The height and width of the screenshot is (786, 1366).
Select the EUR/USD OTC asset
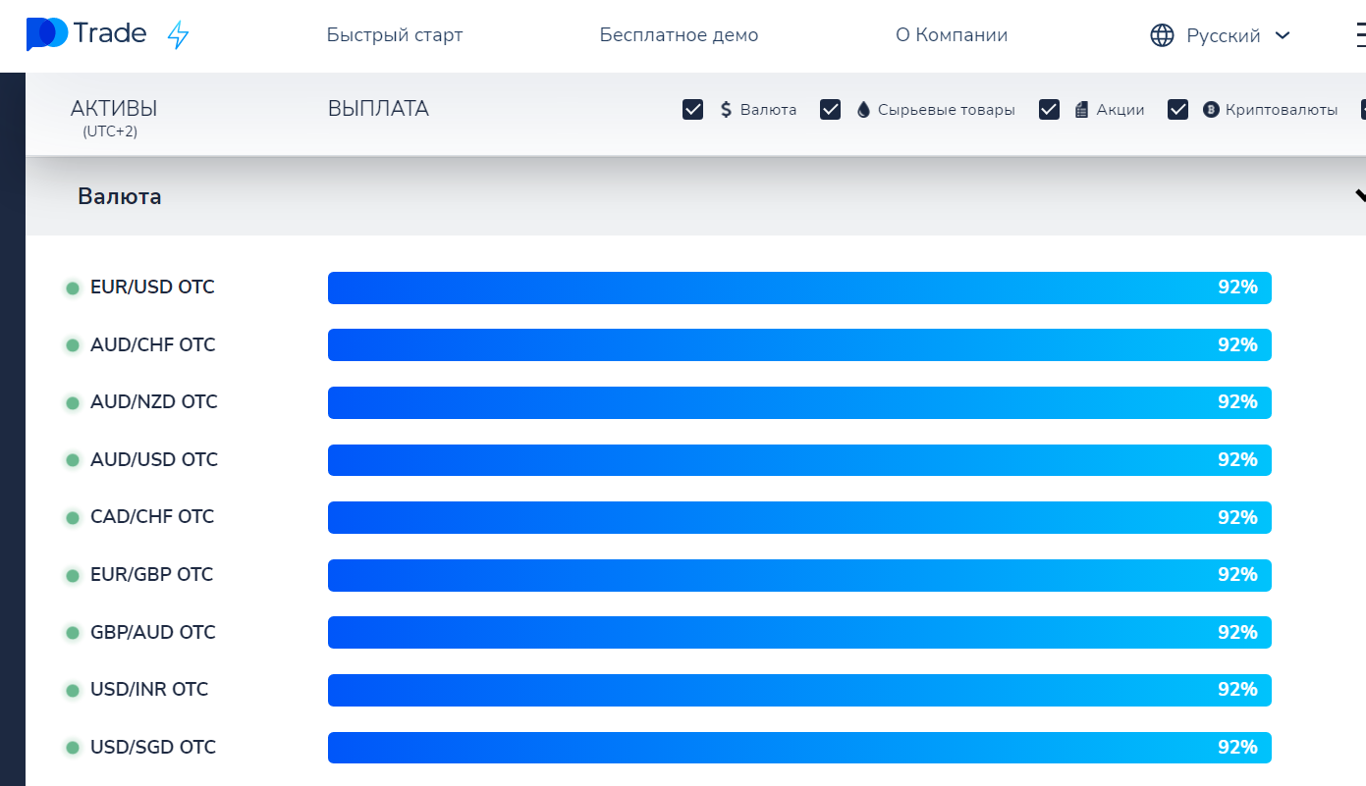pos(152,288)
